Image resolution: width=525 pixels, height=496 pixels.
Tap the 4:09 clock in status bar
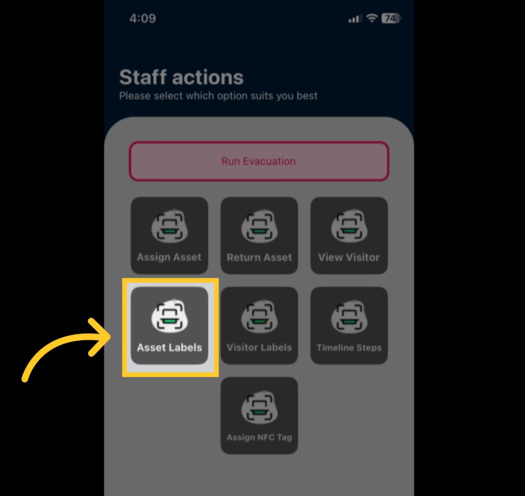pyautogui.click(x=143, y=18)
